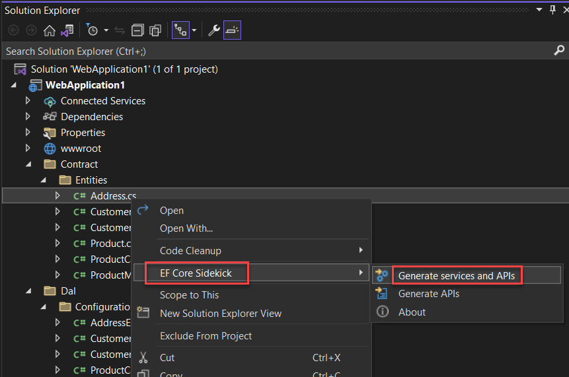Select the Contract folder
Image resolution: width=569 pixels, height=377 pixels.
(79, 164)
